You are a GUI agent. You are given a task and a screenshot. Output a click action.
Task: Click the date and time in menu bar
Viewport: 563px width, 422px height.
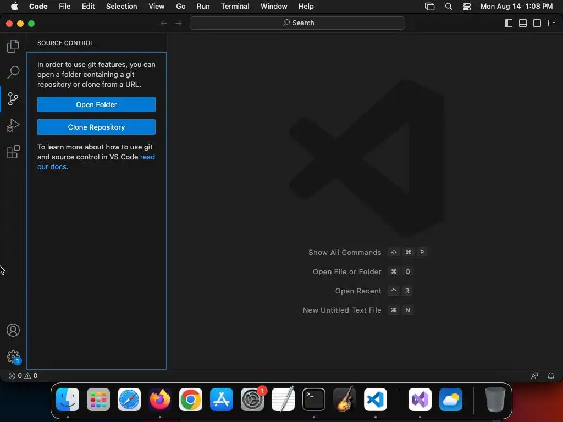[x=517, y=7]
